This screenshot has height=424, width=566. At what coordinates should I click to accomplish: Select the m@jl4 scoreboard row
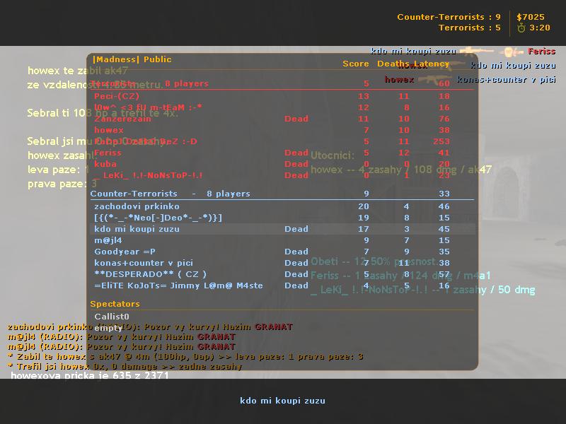pos(282,240)
